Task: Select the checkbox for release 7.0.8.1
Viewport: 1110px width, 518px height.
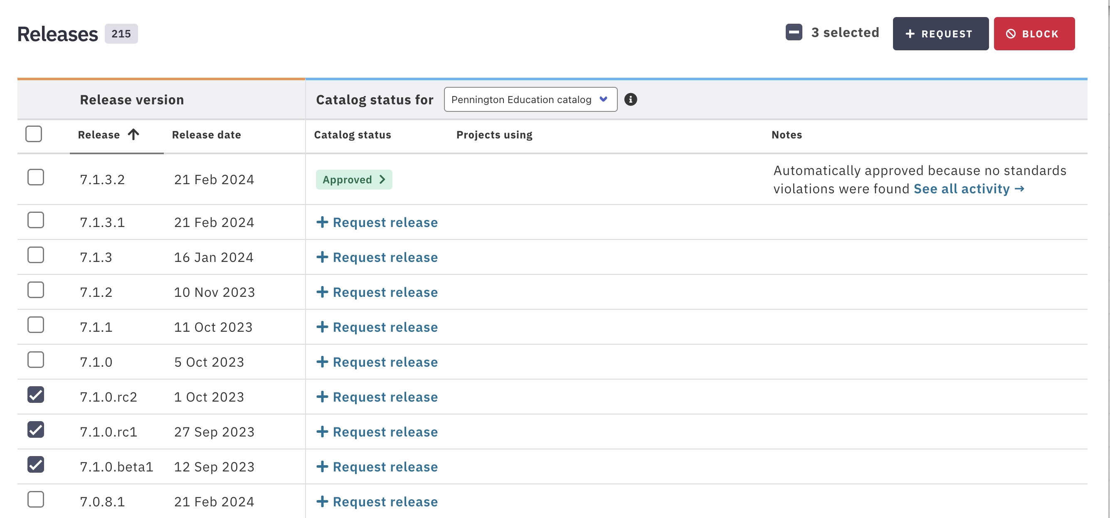Action: (36, 499)
